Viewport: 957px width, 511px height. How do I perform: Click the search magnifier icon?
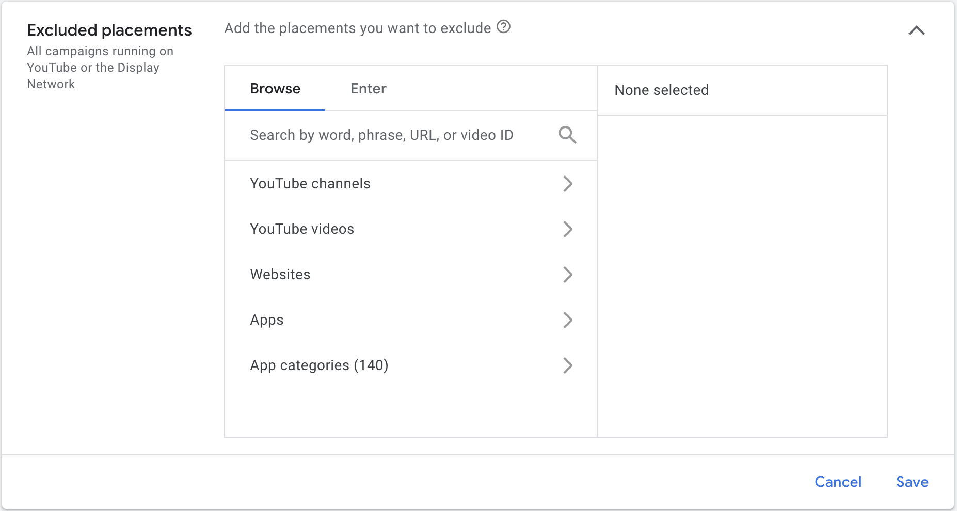[567, 135]
